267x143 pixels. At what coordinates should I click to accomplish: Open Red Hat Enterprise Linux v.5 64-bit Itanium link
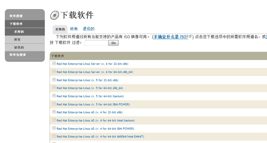(90, 96)
